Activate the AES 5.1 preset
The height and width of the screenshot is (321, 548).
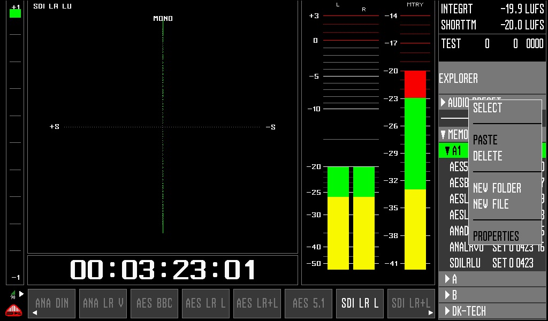(309, 303)
